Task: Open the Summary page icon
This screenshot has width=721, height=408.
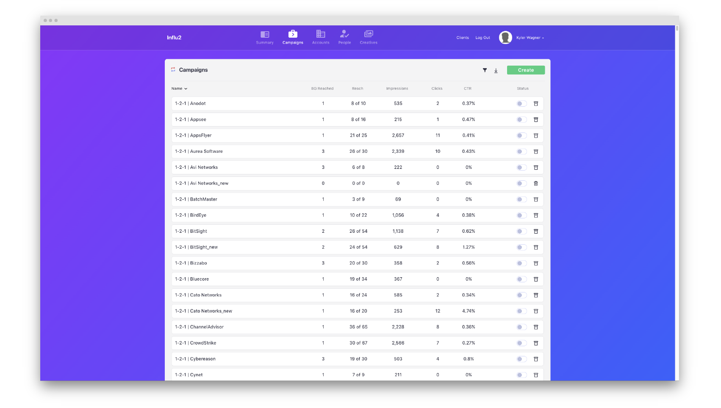Action: pos(265,34)
